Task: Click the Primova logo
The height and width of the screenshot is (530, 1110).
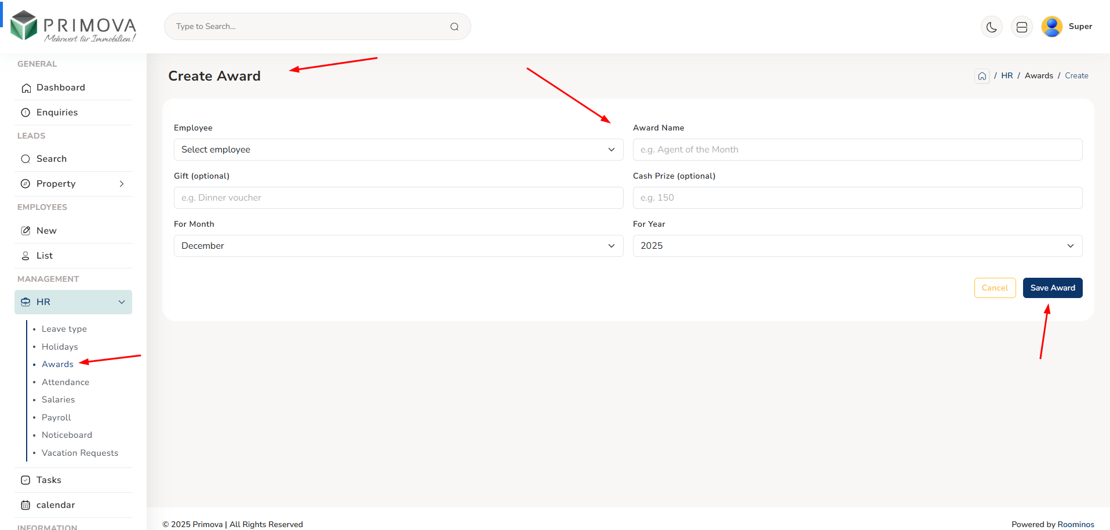Action: coord(74,27)
